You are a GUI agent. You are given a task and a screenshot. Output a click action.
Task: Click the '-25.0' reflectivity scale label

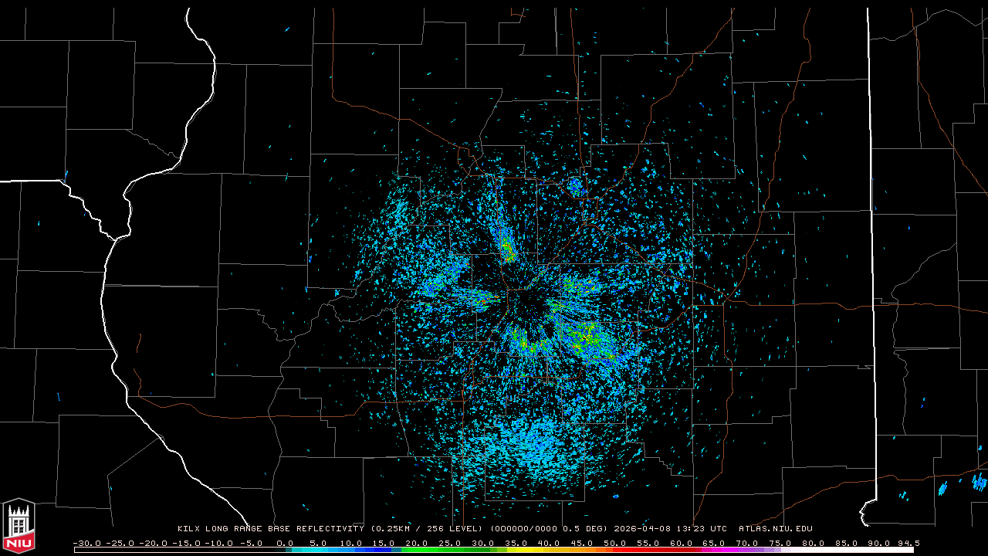[x=120, y=543]
